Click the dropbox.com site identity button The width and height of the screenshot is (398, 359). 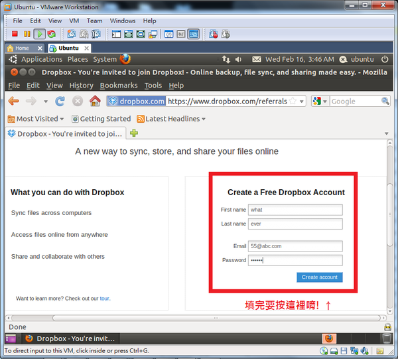137,102
